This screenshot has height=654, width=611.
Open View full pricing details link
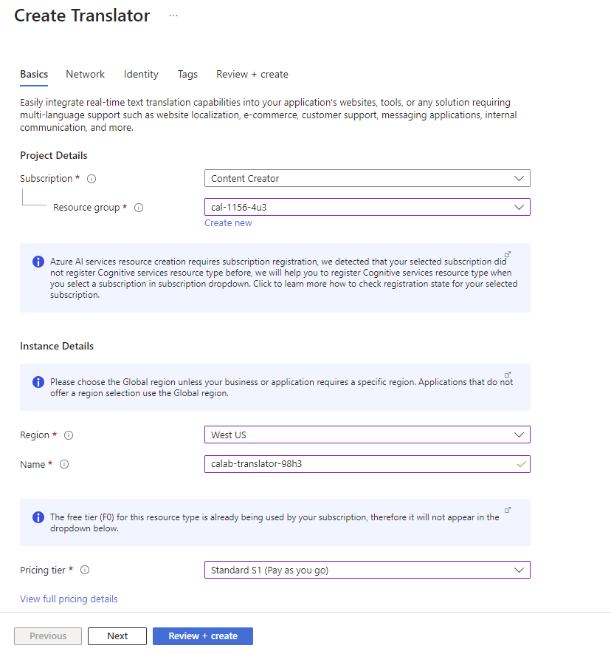point(69,599)
